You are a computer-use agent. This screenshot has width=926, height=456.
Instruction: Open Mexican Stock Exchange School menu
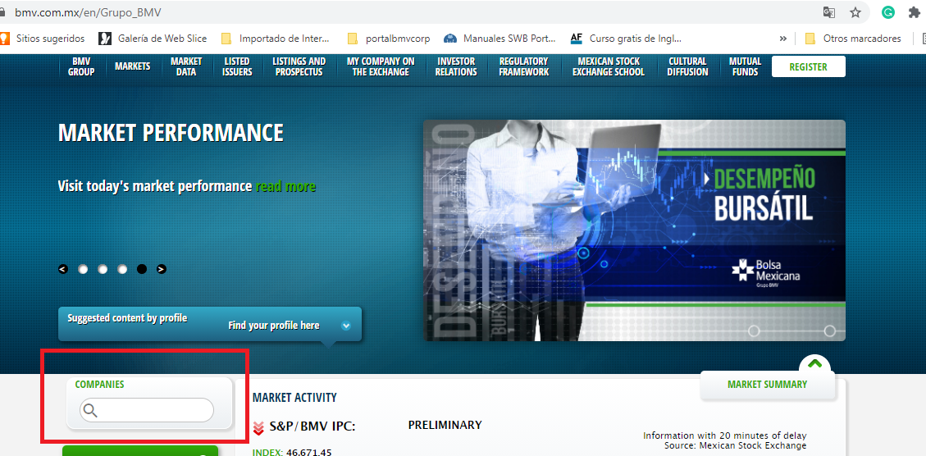pyautogui.click(x=609, y=66)
